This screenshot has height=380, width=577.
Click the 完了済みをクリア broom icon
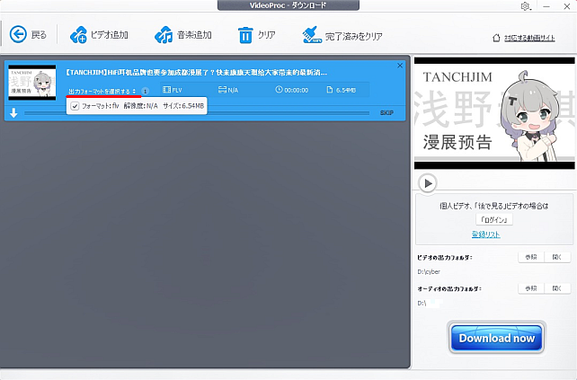pyautogui.click(x=312, y=35)
